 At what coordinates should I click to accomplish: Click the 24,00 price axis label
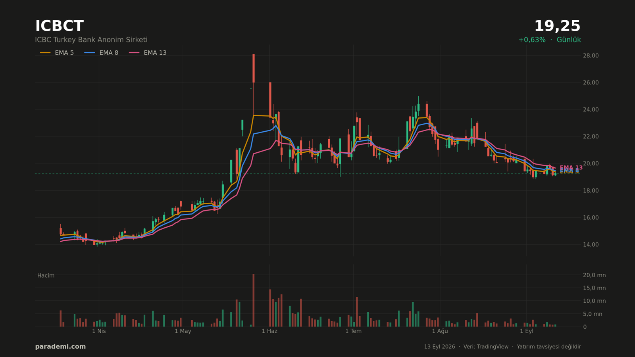click(591, 109)
